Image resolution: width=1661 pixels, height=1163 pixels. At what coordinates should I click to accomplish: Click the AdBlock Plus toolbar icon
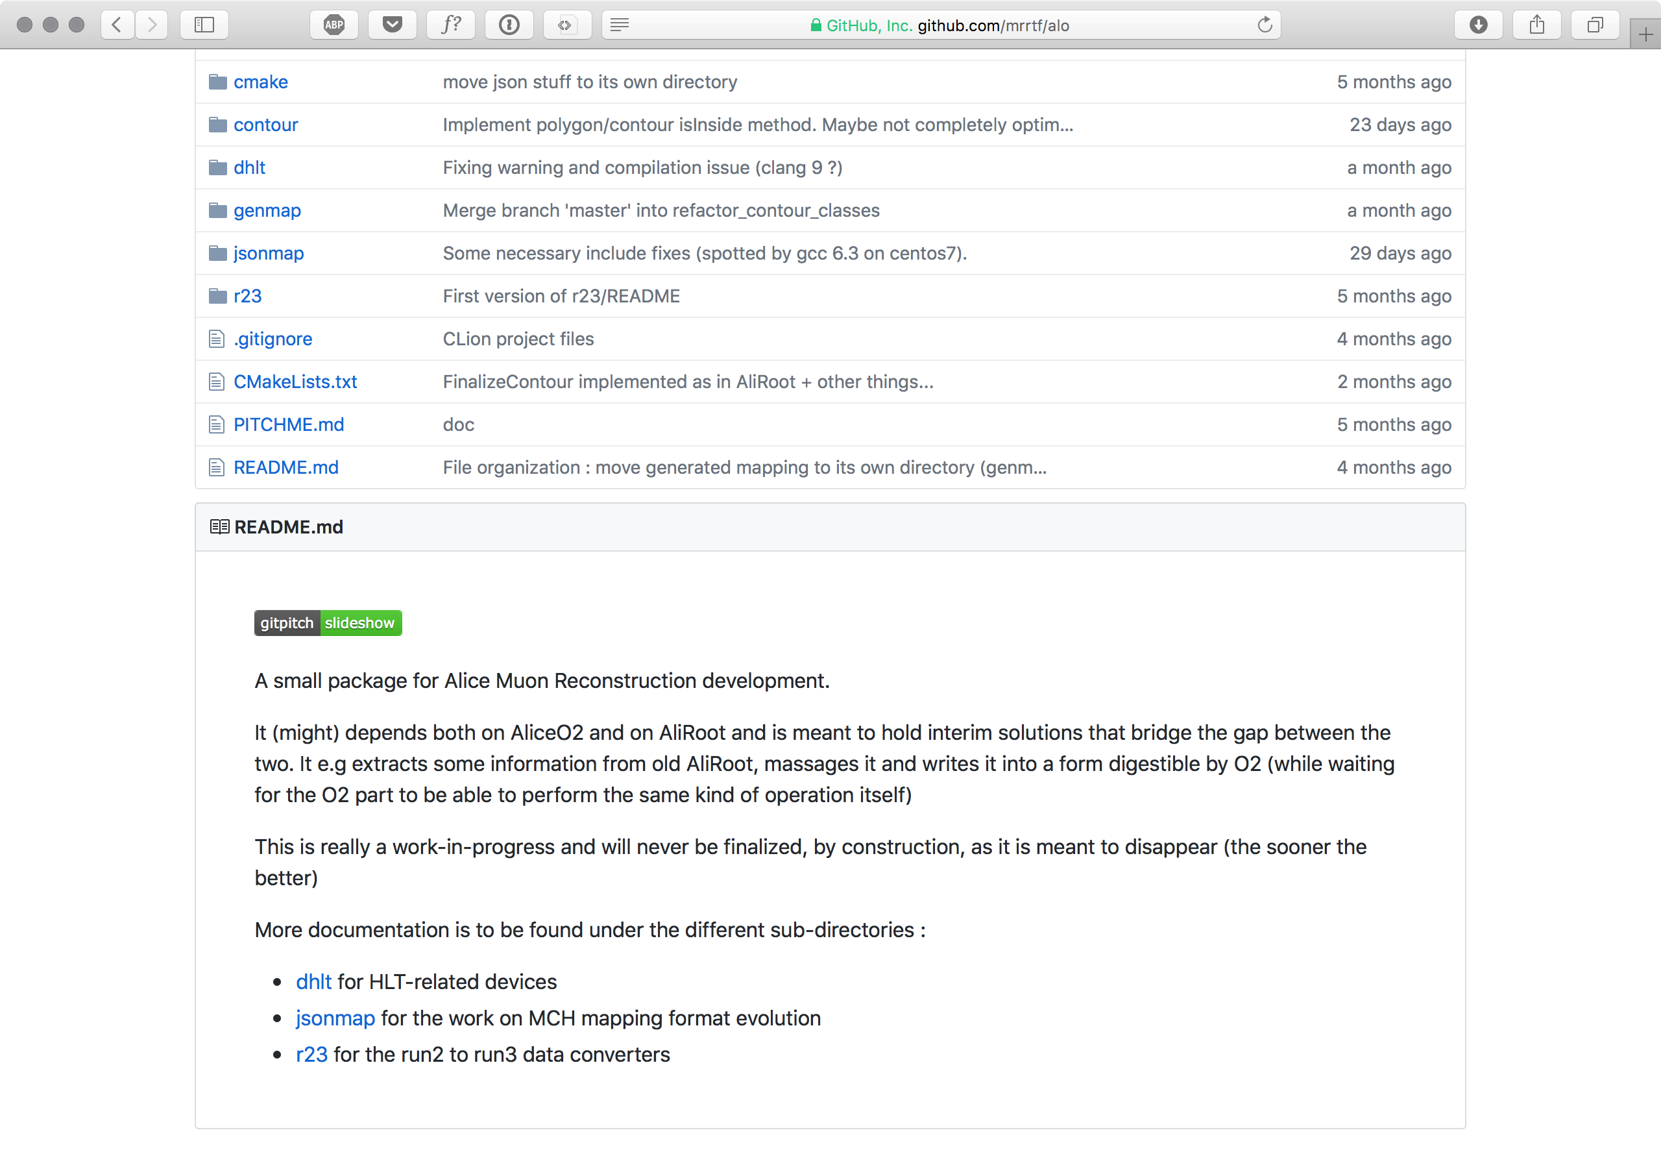tap(333, 25)
